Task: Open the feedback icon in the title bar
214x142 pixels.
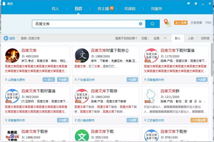Action: coord(189,4)
